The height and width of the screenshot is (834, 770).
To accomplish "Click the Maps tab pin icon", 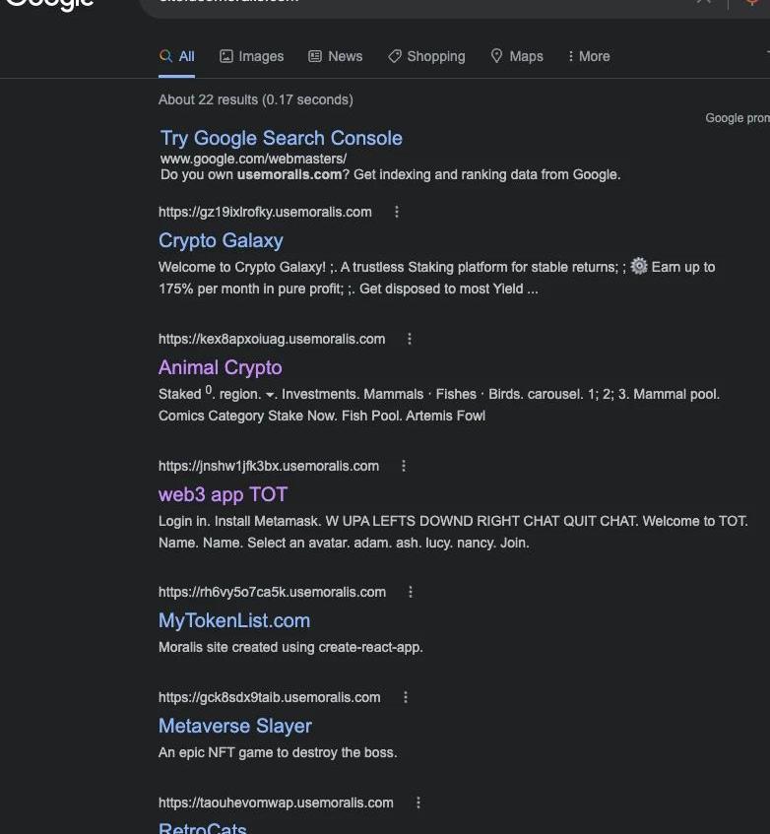I will click(496, 56).
